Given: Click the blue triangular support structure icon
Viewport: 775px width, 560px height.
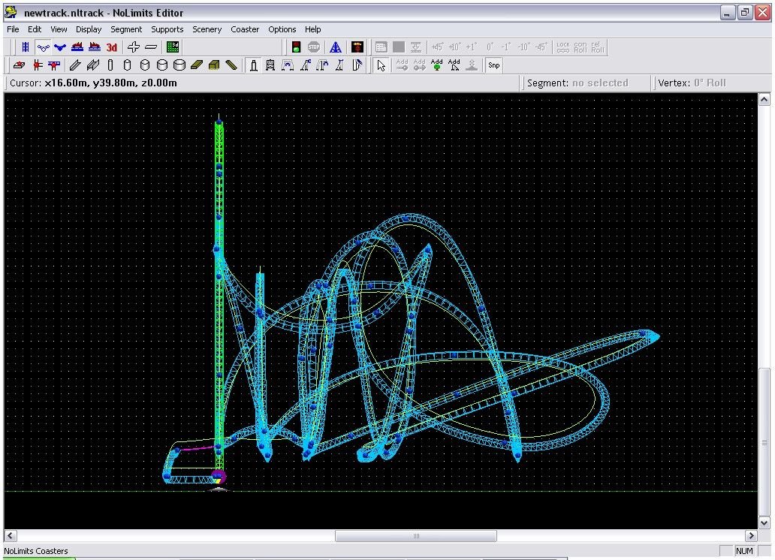Looking at the screenshot, I should 336,47.
